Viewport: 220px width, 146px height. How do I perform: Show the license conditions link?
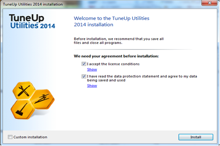pos(92,69)
